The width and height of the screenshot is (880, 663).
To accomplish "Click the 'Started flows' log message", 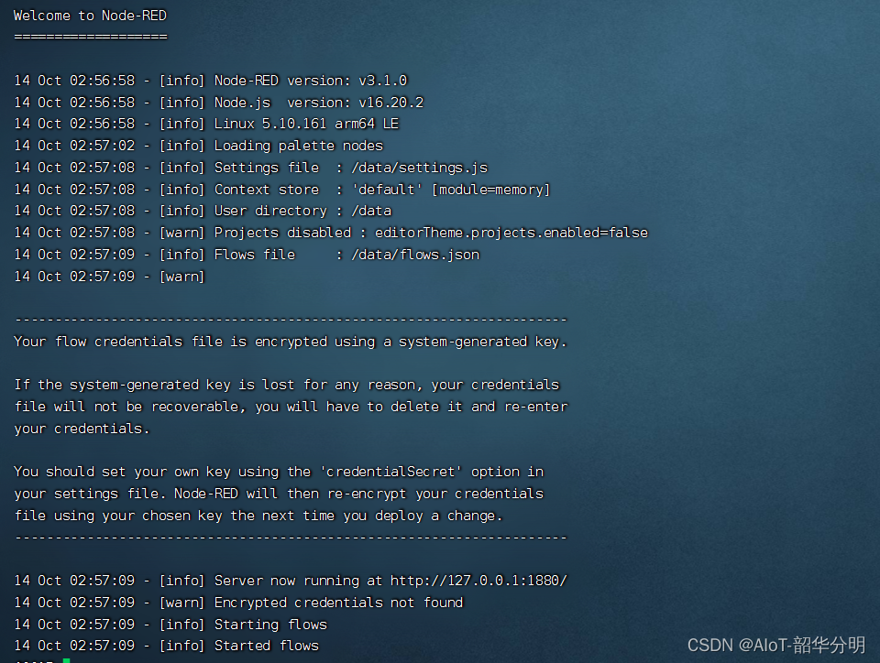I will point(267,646).
